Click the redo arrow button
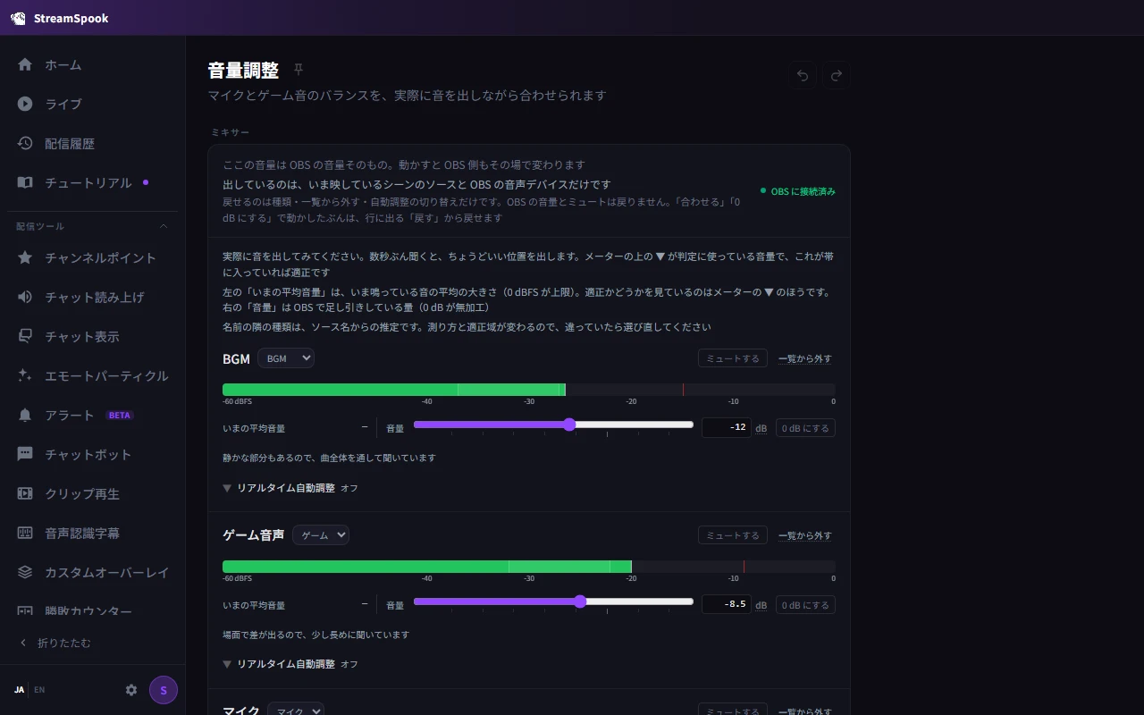Viewport: 1144px width, 715px height. click(x=837, y=75)
